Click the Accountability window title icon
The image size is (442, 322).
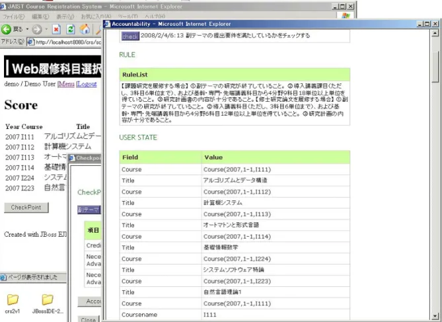tap(107, 24)
